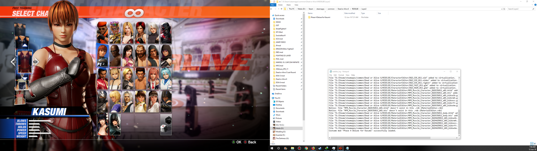537x151 pixels.
Task: Click the B Back prompt
Action: 250,142
